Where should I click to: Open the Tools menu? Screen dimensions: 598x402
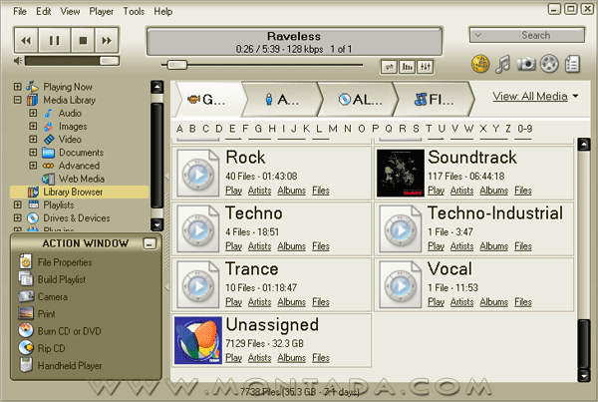click(134, 11)
